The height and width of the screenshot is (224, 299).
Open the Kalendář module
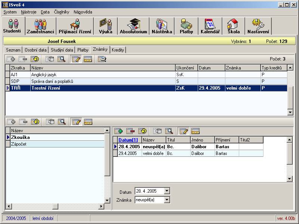(210, 27)
